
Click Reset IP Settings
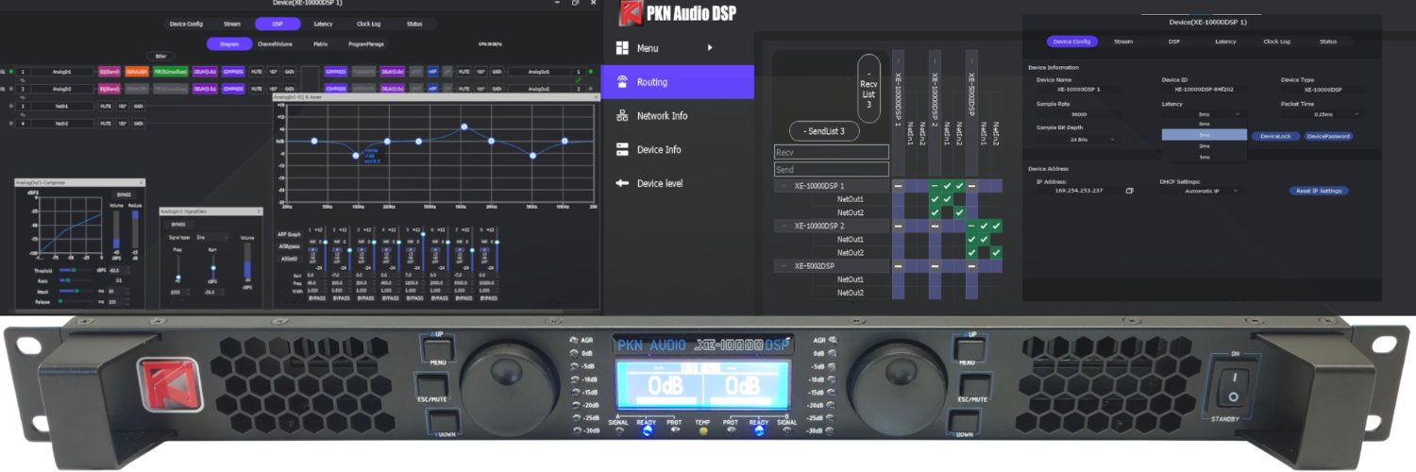tap(1319, 191)
